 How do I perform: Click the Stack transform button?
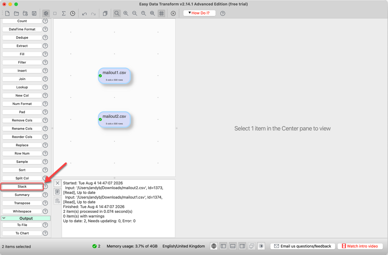(22, 187)
